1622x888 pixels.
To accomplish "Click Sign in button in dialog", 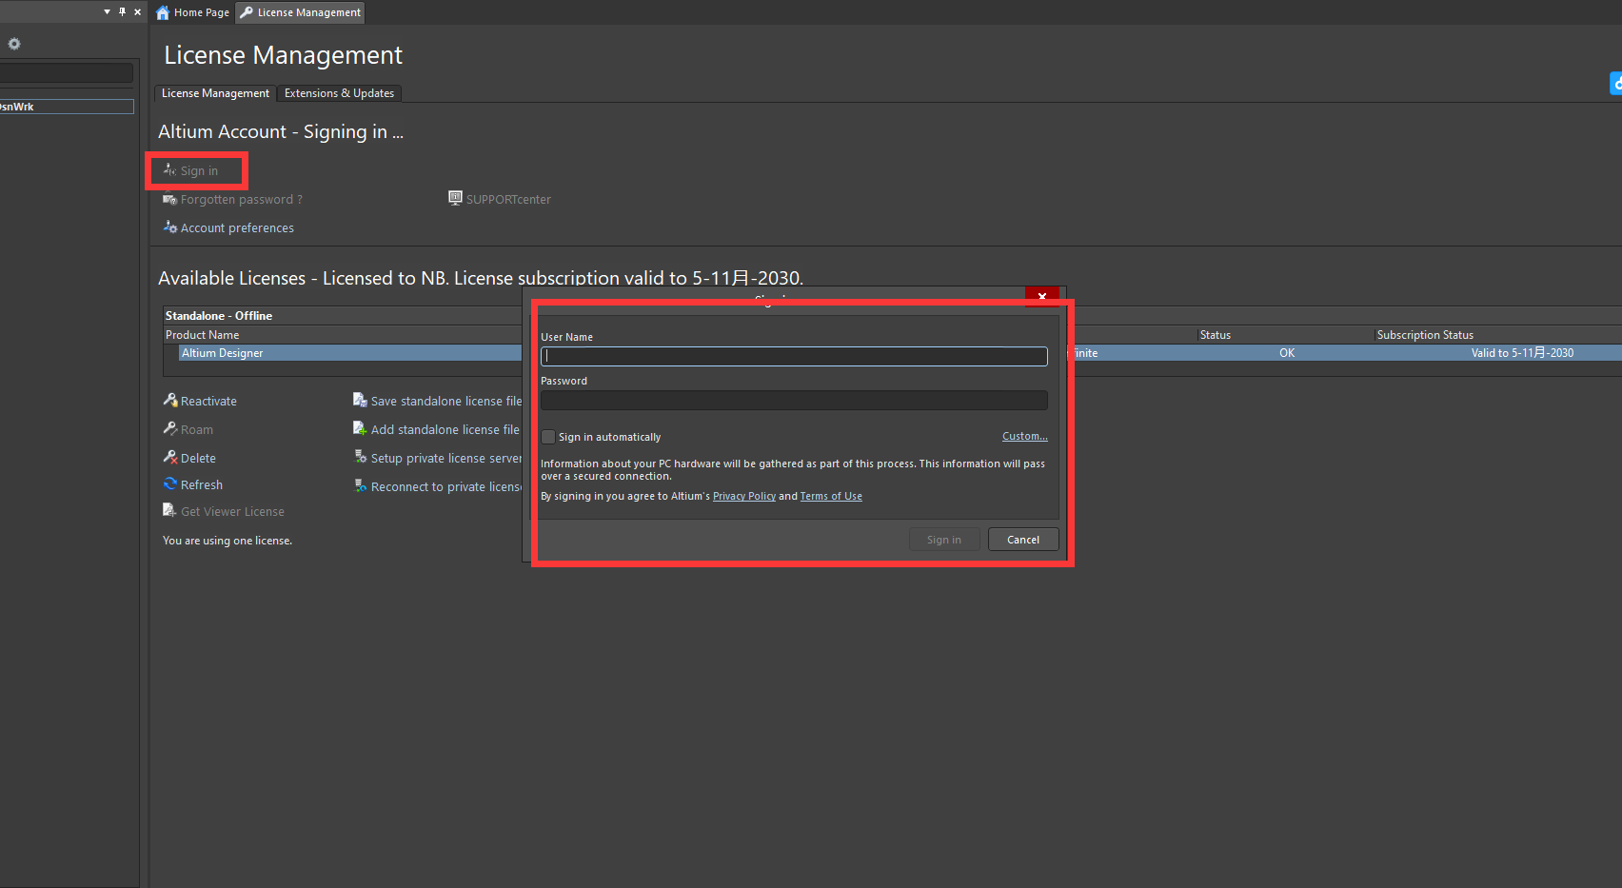I will [944, 540].
